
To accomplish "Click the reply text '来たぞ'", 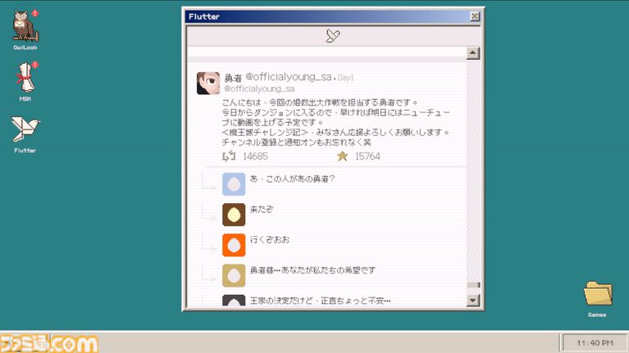I will (262, 210).
